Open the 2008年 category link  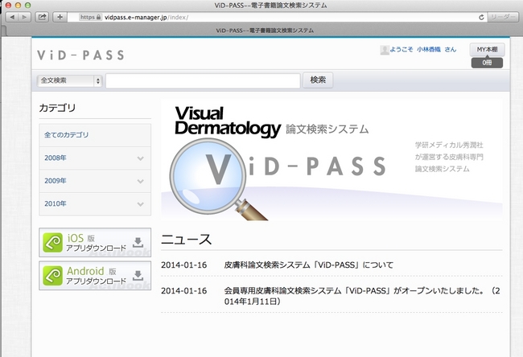[56, 158]
